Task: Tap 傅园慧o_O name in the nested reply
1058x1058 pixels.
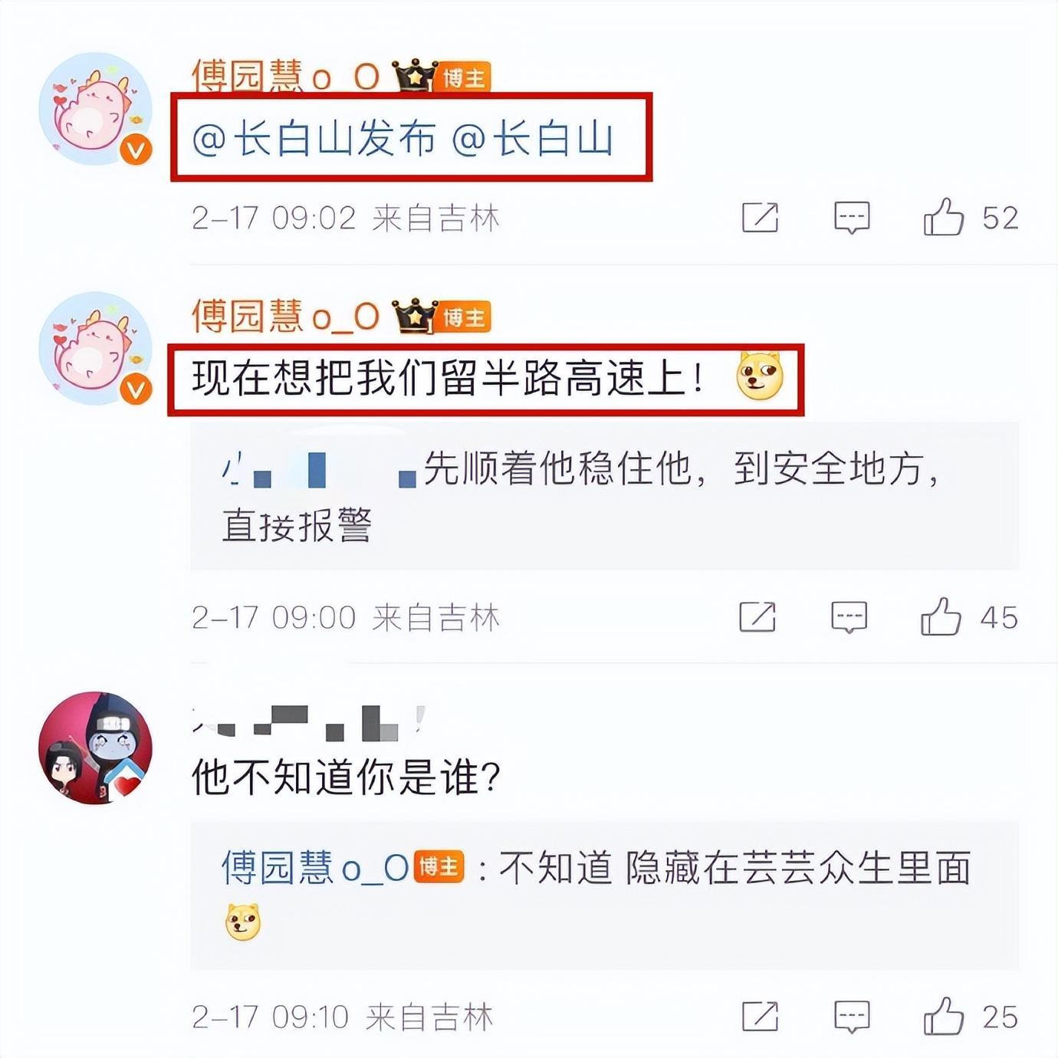Action: click(315, 868)
